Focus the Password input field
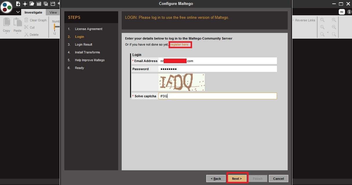Image resolution: width=352 pixels, height=185 pixels. point(218,69)
